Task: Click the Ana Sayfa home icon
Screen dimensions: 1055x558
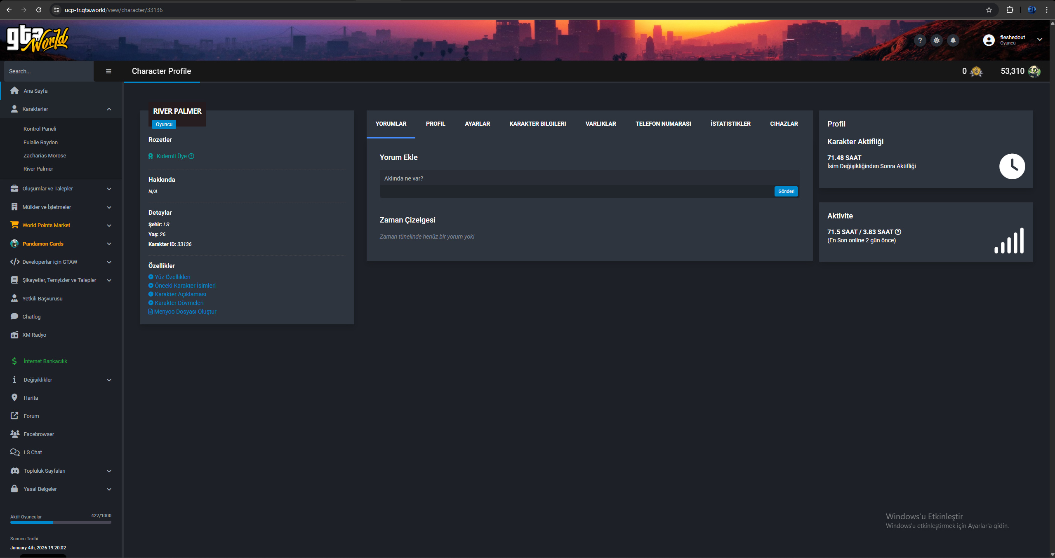Action: coord(14,91)
